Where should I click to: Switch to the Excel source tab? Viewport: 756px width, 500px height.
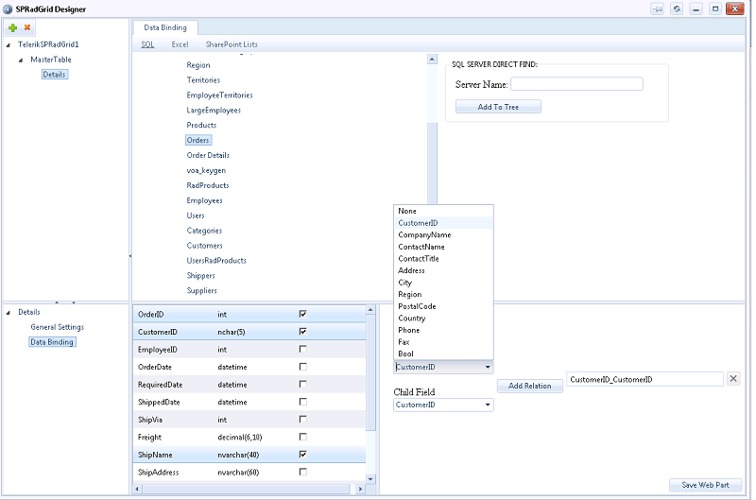pyautogui.click(x=180, y=44)
